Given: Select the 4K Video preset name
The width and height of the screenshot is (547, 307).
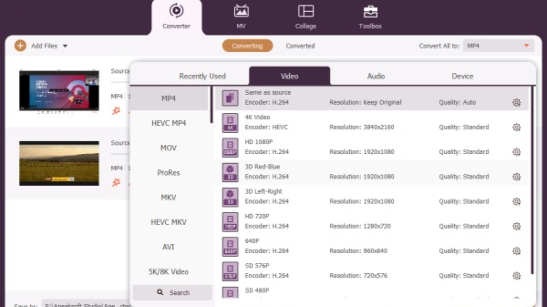Looking at the screenshot, I should (258, 117).
